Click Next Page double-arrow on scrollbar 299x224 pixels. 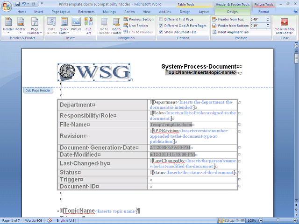coord(296,214)
